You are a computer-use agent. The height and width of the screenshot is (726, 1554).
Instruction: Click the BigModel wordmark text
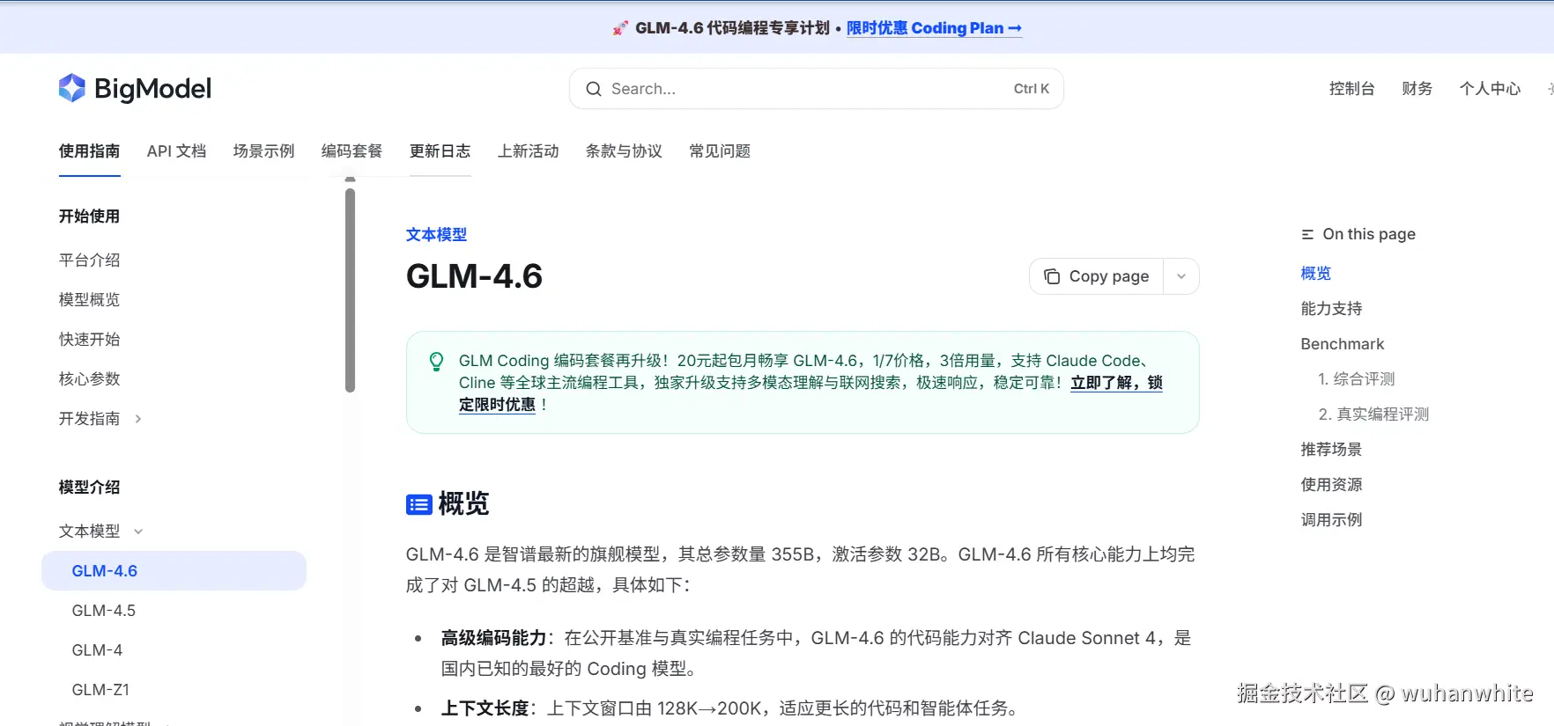153,89
